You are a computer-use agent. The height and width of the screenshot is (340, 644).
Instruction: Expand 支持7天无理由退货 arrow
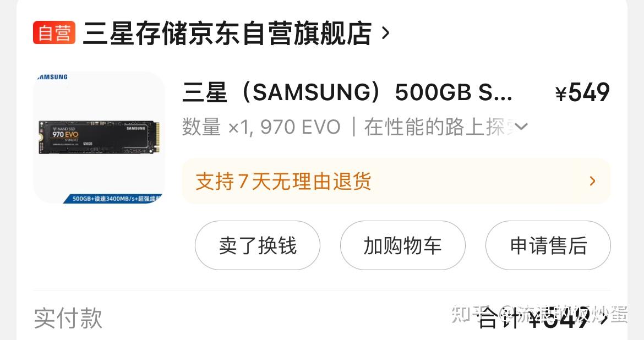(592, 181)
